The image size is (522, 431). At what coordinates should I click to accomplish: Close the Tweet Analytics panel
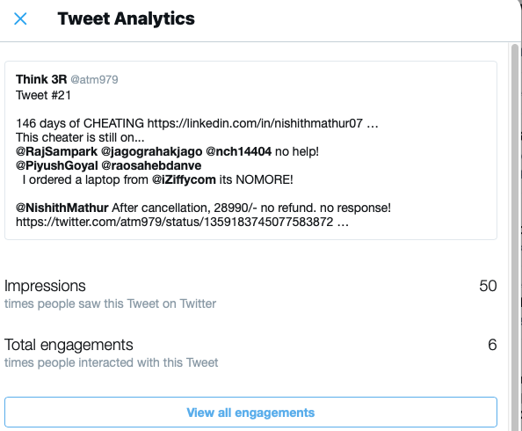(20, 18)
